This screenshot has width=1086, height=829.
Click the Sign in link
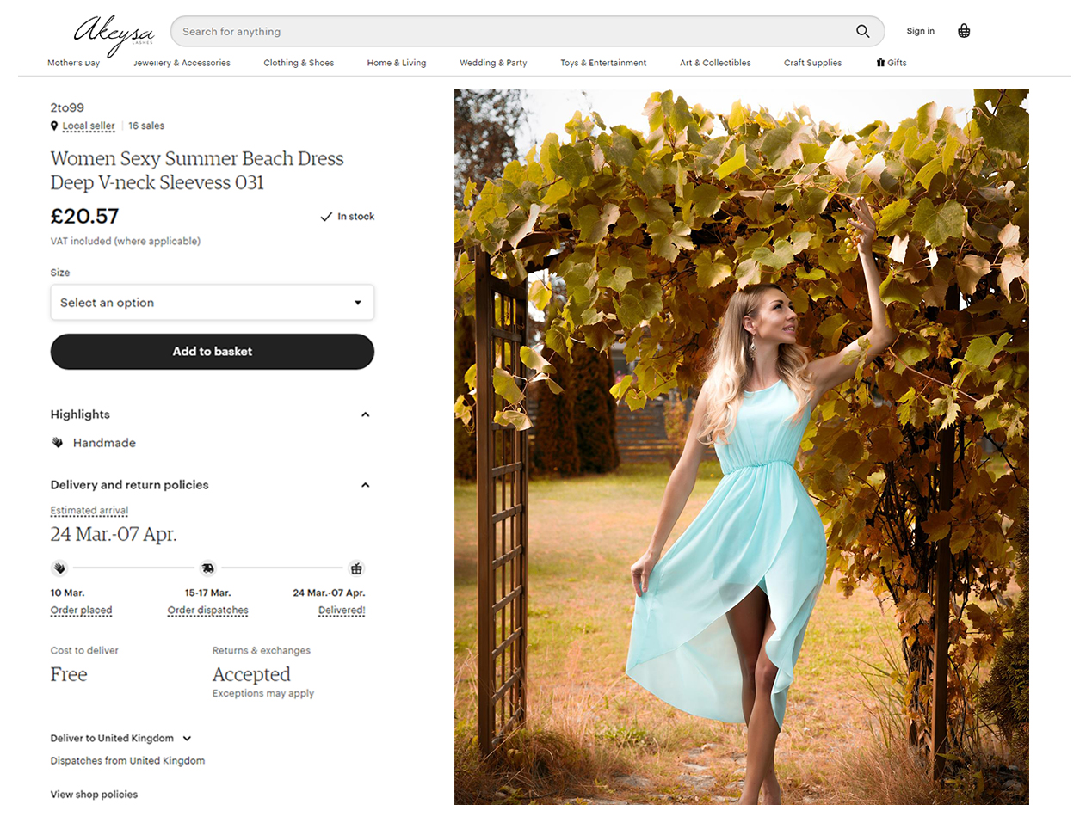[x=920, y=31]
